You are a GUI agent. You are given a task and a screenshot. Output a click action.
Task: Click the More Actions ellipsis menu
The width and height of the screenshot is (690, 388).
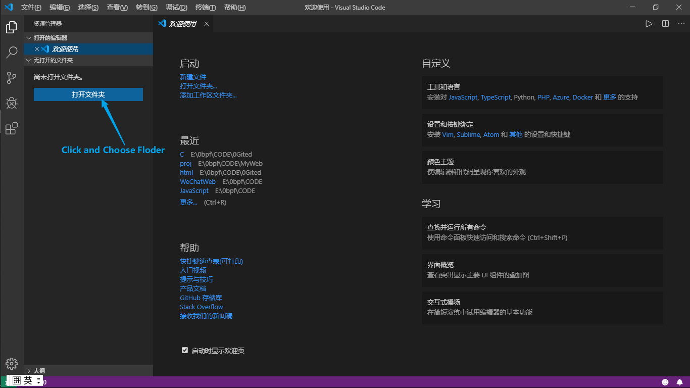coord(681,23)
